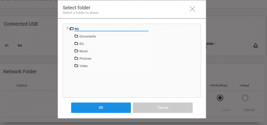The height and width of the screenshot is (125, 267).
Task: Click the open folder icon beside RG
Action: 72,29
